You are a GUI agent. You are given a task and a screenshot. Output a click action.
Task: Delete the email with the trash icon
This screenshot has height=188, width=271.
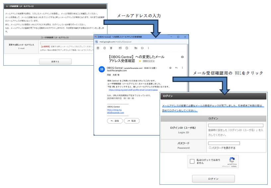(111, 48)
